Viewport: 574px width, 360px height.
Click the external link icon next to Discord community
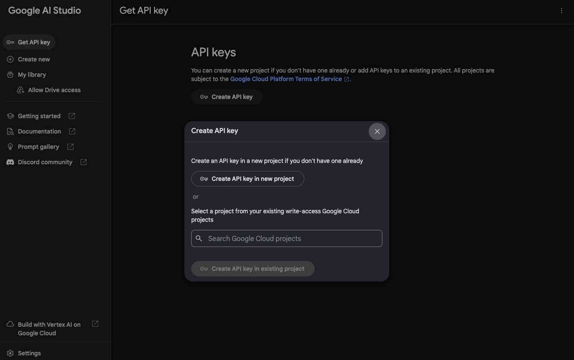[x=84, y=162]
